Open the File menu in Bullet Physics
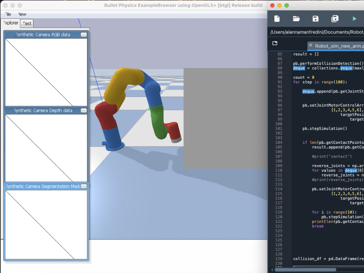 [7, 14]
